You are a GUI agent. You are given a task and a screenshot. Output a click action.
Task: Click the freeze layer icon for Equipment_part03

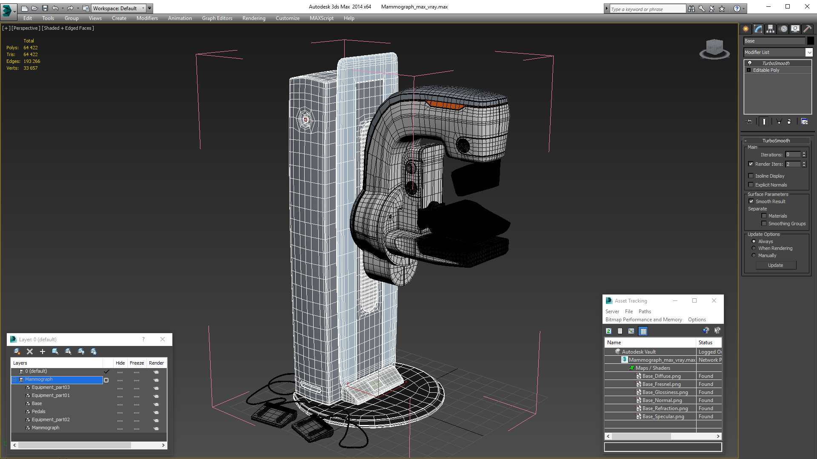pos(137,387)
